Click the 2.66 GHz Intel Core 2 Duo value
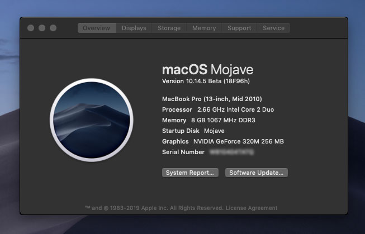The width and height of the screenshot is (365, 234). pyautogui.click(x=235, y=109)
